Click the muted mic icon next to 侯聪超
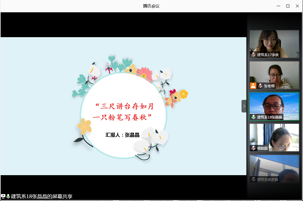The image size is (303, 201). point(253,148)
